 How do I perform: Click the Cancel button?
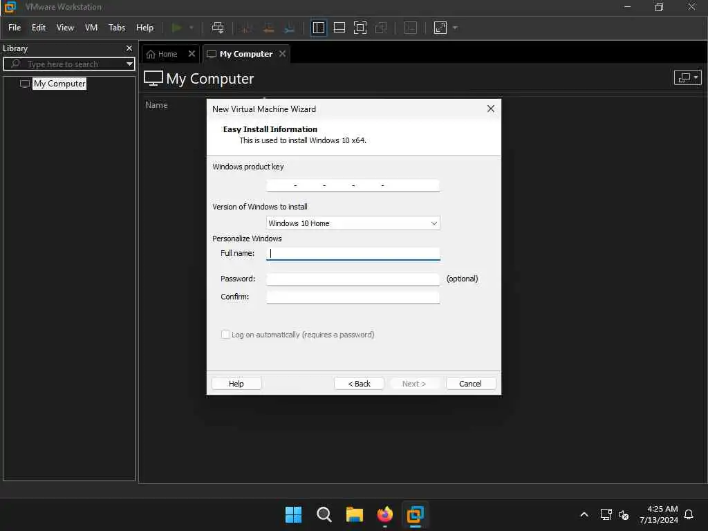click(x=470, y=383)
